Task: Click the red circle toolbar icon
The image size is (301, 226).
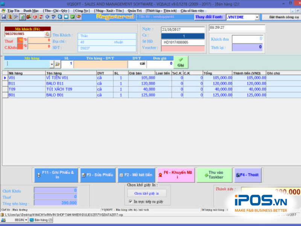Action: (x=35, y=17)
